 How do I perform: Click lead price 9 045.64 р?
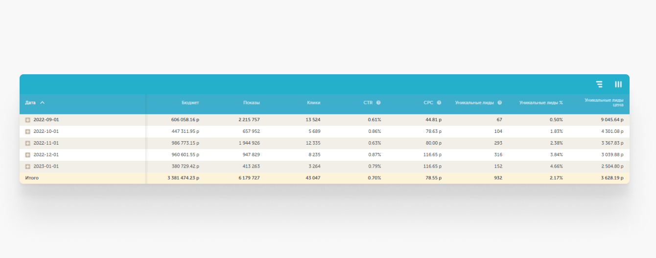click(x=612, y=120)
